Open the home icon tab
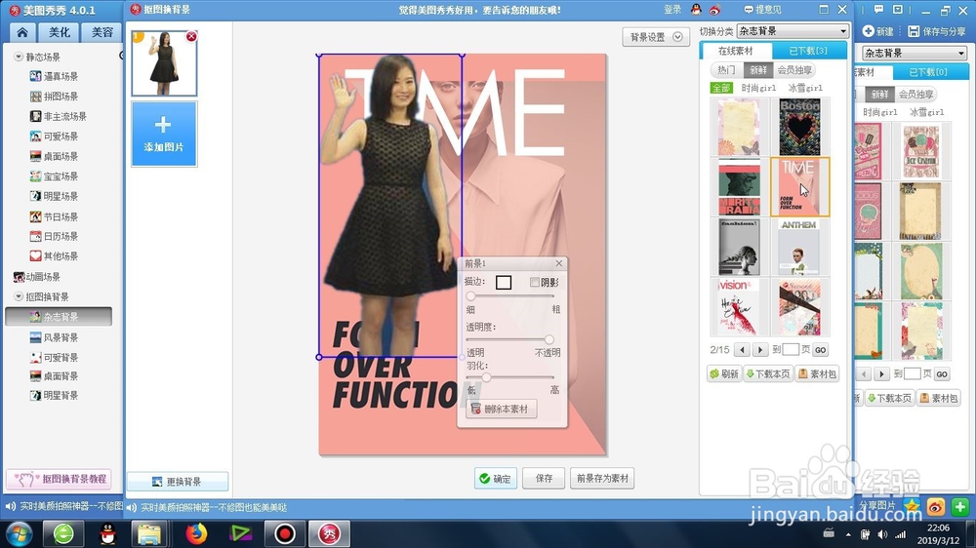976x548 pixels. click(22, 32)
